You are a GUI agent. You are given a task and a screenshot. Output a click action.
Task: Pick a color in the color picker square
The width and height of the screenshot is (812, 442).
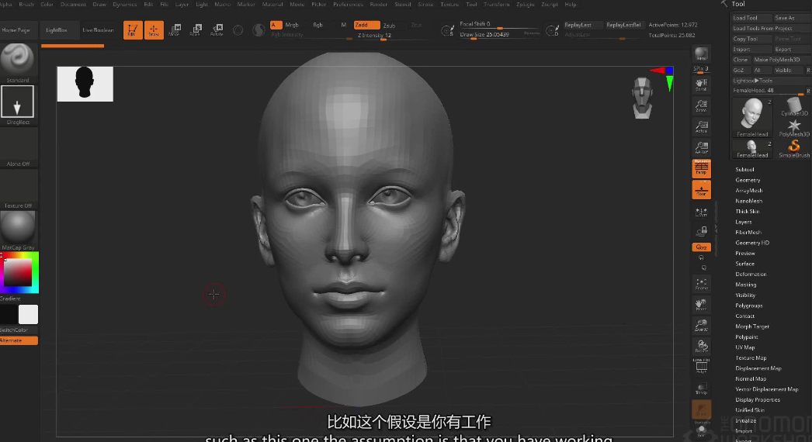tap(18, 271)
